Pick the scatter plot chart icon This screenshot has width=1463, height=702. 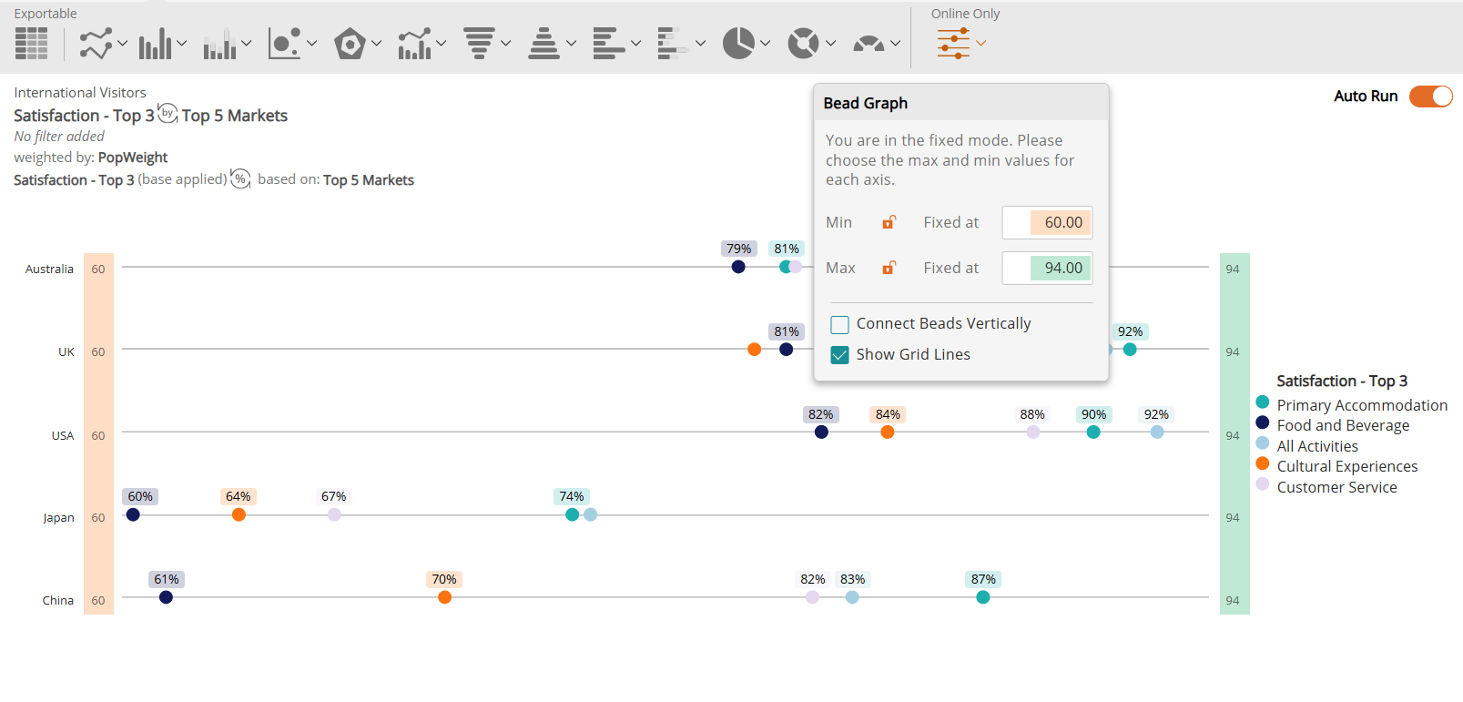tap(284, 43)
